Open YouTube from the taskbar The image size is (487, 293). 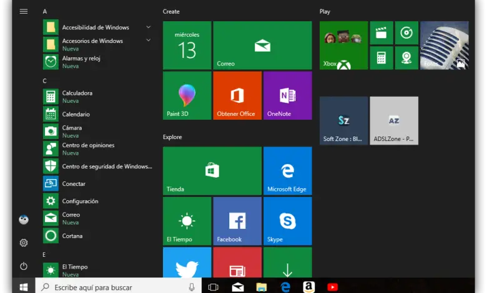coord(332,287)
